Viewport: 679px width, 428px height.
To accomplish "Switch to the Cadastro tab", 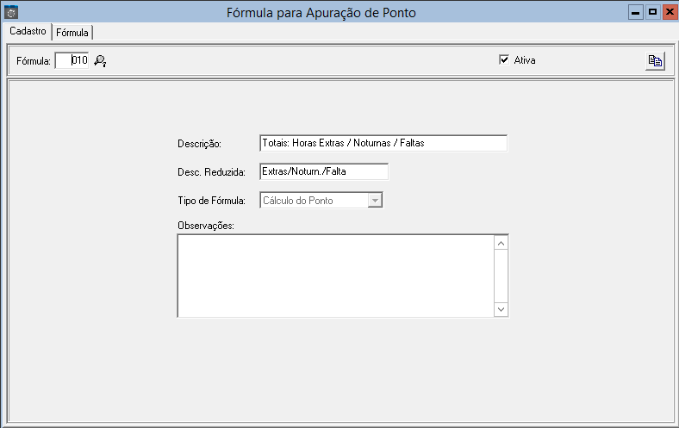I will click(x=28, y=31).
